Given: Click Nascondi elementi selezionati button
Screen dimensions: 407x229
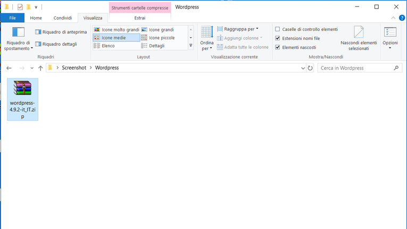Looking at the screenshot, I should pyautogui.click(x=359, y=38).
